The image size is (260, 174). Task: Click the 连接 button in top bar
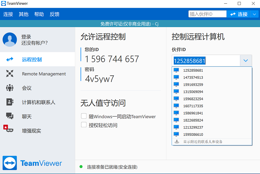[239, 14]
